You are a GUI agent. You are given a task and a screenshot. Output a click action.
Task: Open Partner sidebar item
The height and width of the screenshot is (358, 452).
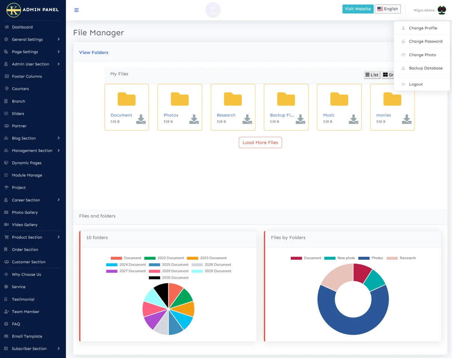point(33,126)
